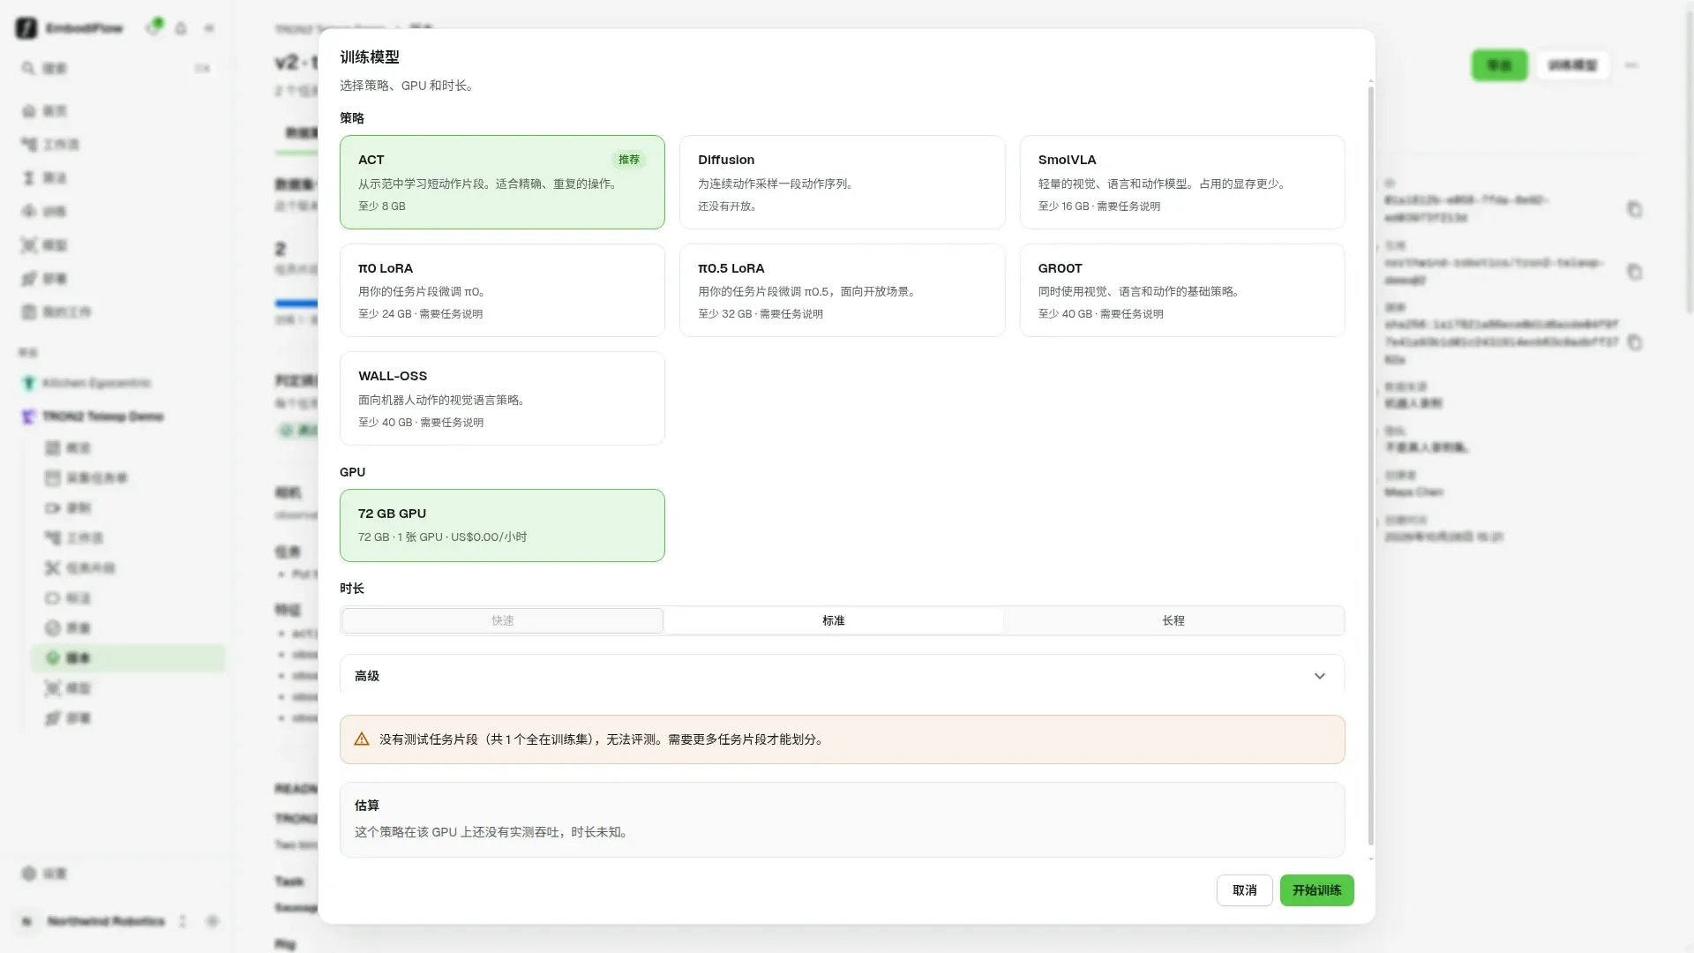Click the 没有测试任务片段 warning message
Screen dimensions: 1694x953
tap(603, 739)
